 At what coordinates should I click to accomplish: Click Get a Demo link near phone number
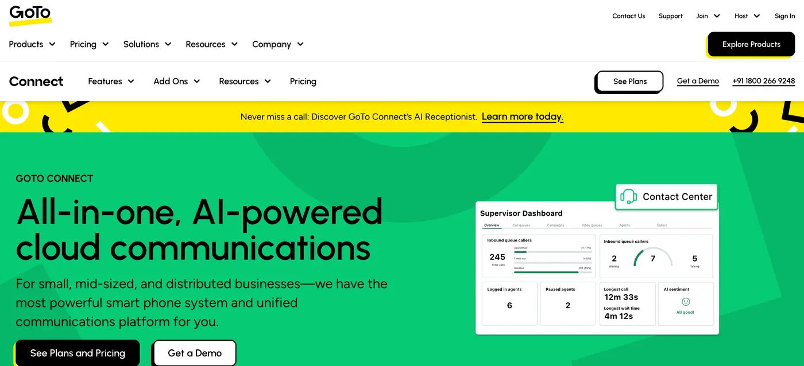click(x=698, y=81)
